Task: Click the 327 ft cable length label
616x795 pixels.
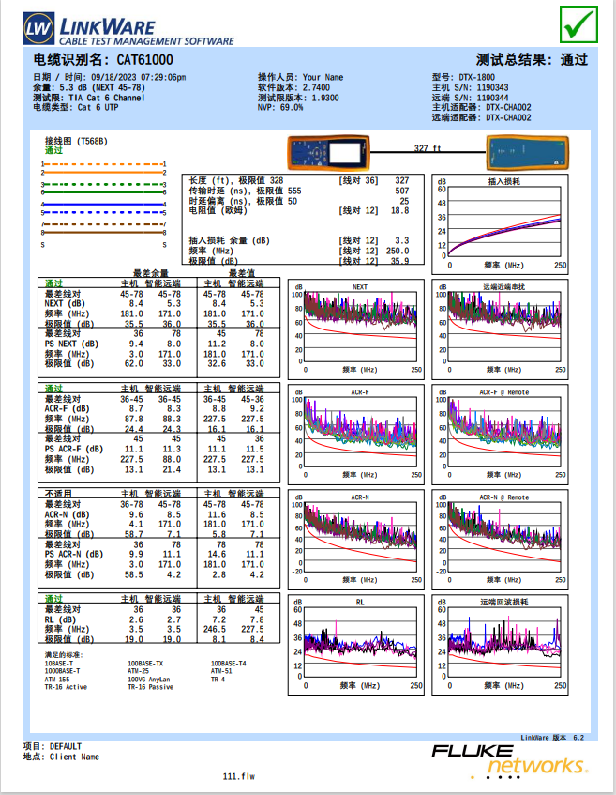Action: [428, 148]
